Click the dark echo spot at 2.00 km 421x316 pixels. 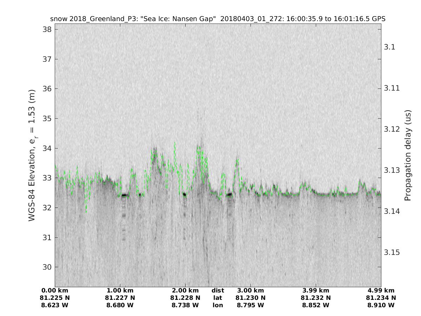pyautogui.click(x=185, y=194)
